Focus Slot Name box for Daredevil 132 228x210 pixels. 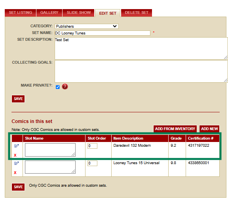(x=50, y=150)
